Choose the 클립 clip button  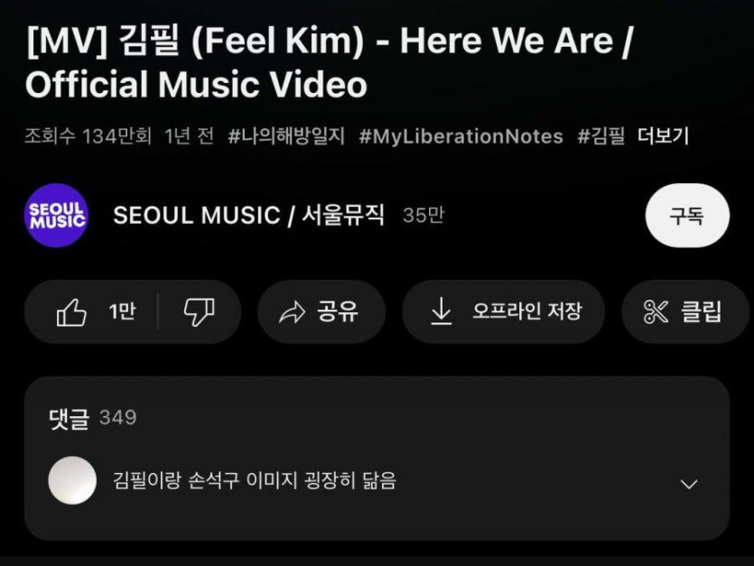click(x=685, y=311)
